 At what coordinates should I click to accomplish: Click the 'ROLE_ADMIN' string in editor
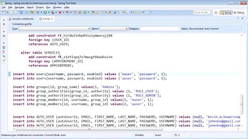pos(146,95)
